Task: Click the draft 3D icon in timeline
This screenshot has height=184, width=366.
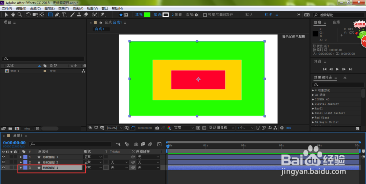Action: (127, 145)
